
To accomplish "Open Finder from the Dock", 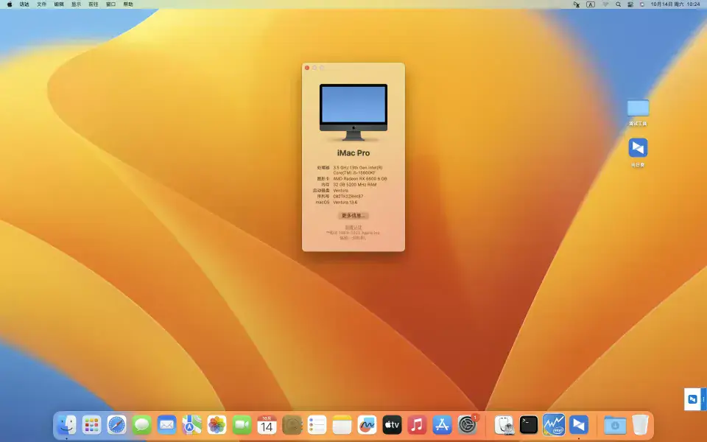I will [67, 425].
